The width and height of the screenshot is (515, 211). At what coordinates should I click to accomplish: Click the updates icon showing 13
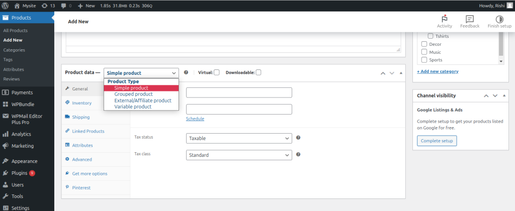tap(44, 6)
